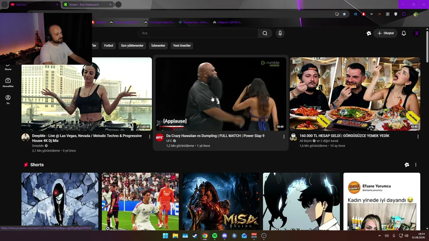Open more options for Power Slap video

pyautogui.click(x=284, y=137)
